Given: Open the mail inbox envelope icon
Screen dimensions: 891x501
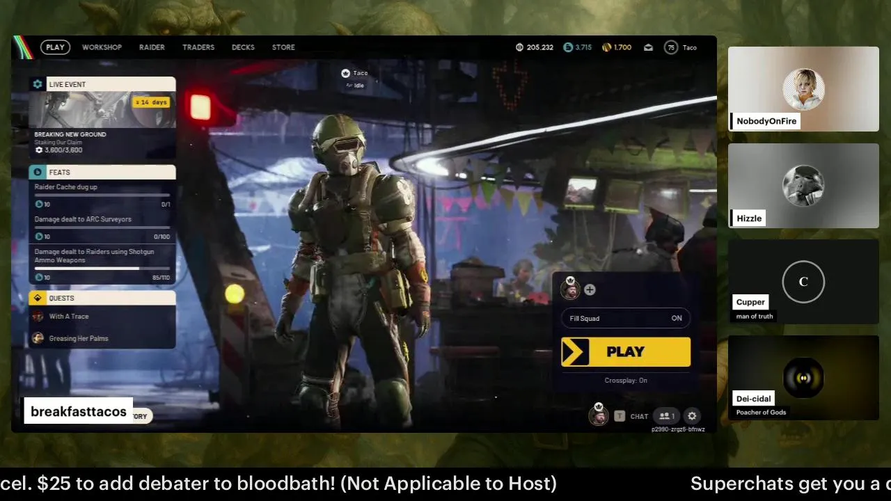Looking at the screenshot, I should pos(648,47).
